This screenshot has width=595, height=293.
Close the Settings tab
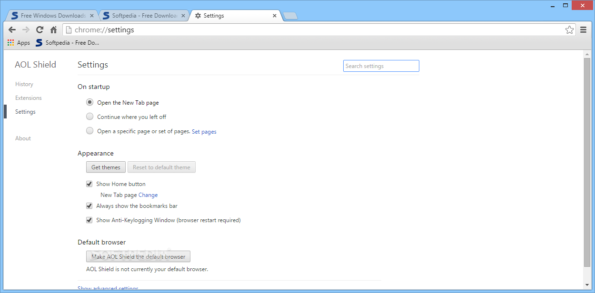[x=275, y=16]
